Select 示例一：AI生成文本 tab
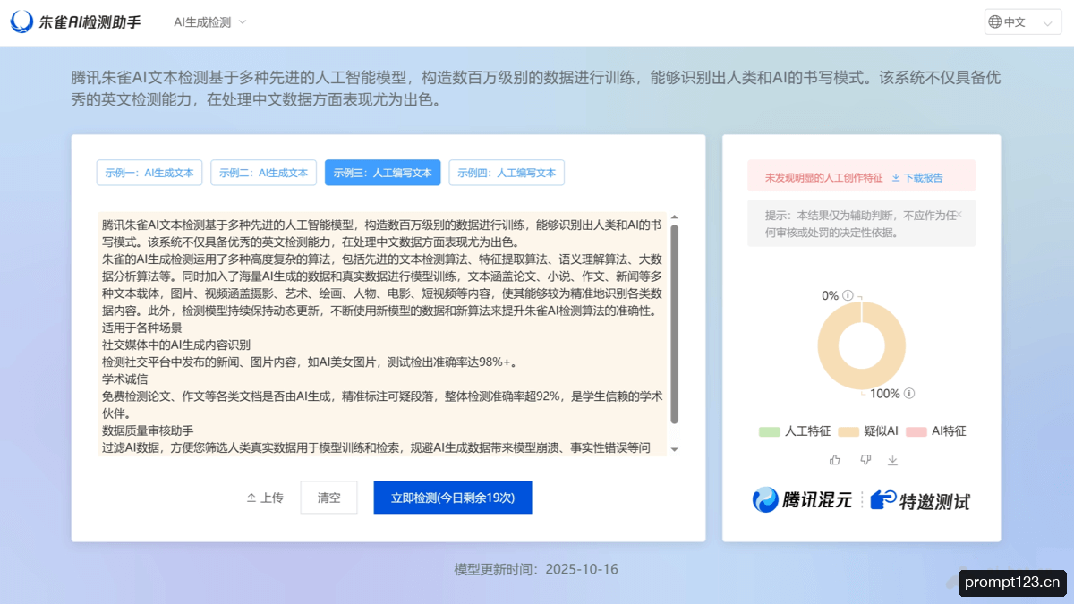The width and height of the screenshot is (1074, 604). point(149,173)
